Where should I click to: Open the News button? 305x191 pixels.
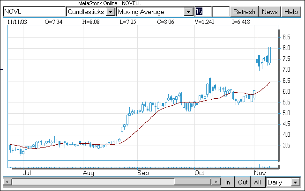[269, 12]
